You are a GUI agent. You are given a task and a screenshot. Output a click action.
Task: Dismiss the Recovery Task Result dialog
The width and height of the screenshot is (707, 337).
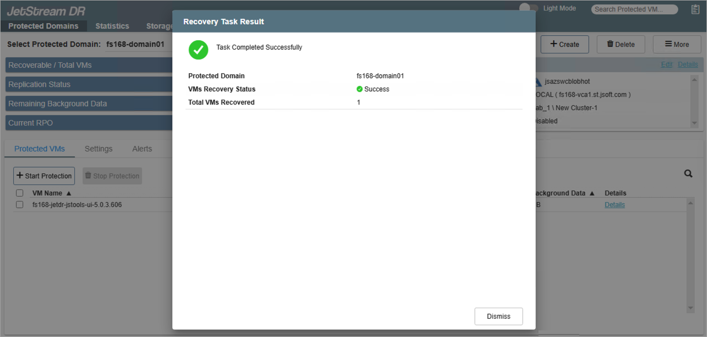pyautogui.click(x=498, y=316)
